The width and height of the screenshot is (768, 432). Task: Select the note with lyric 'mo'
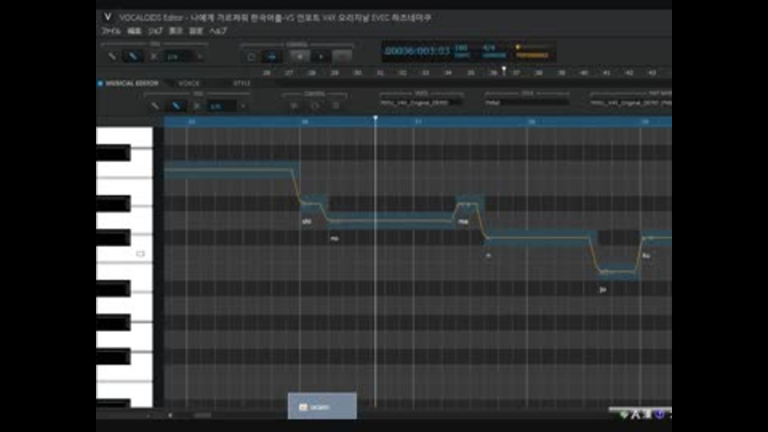390,221
